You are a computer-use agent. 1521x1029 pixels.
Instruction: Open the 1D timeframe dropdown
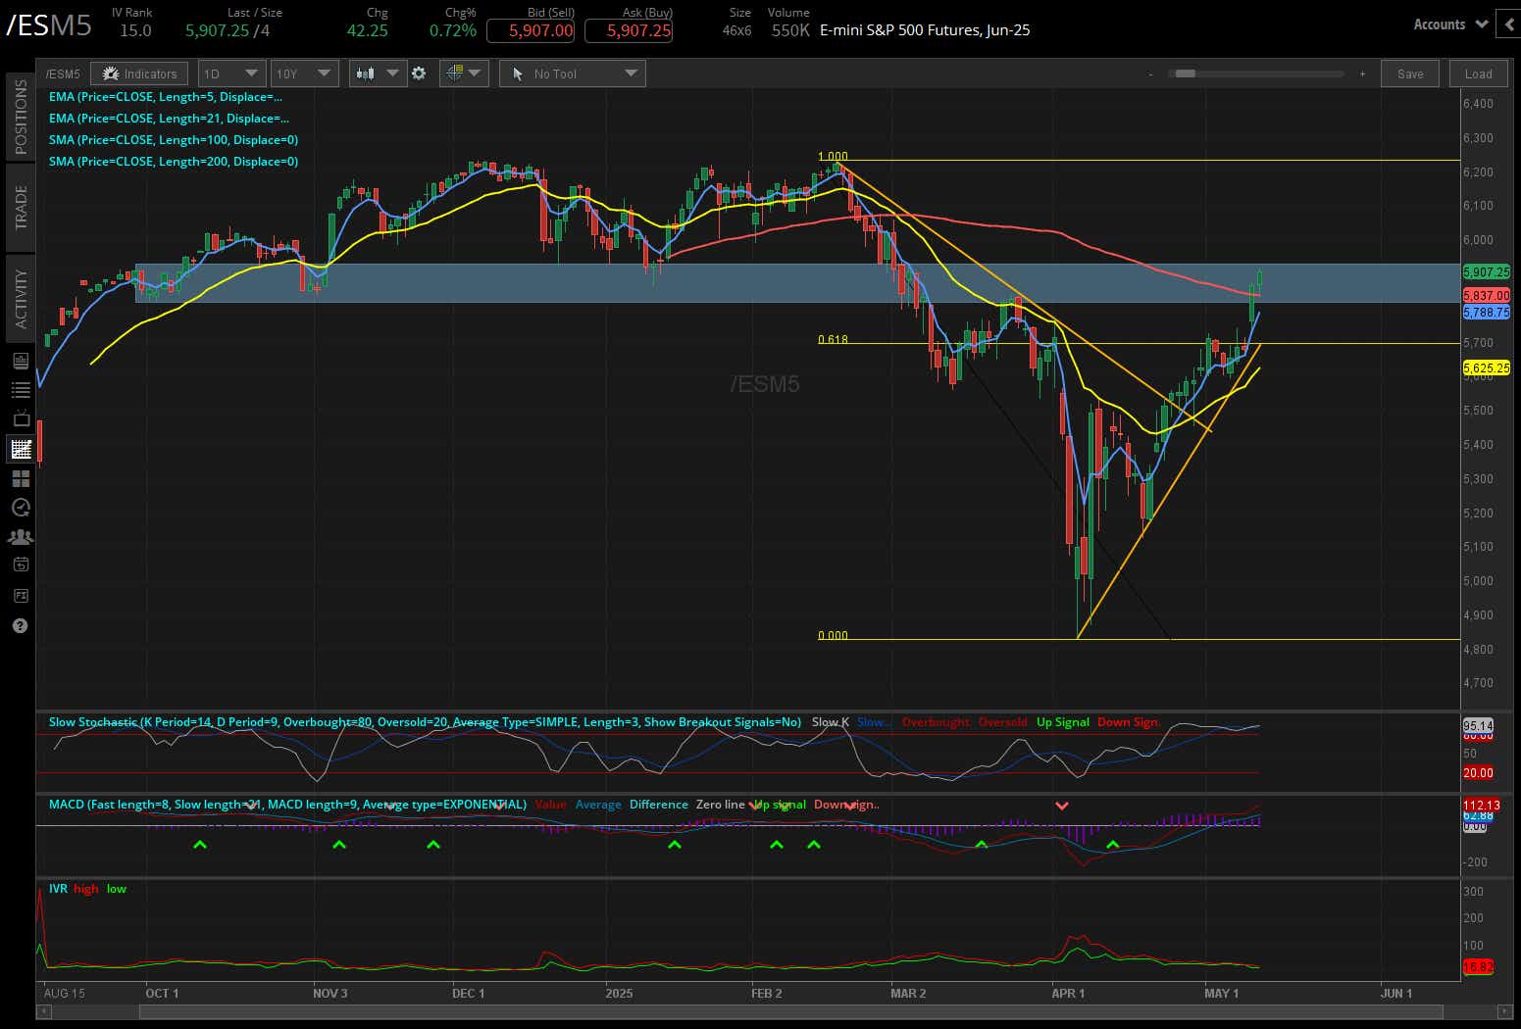click(230, 73)
